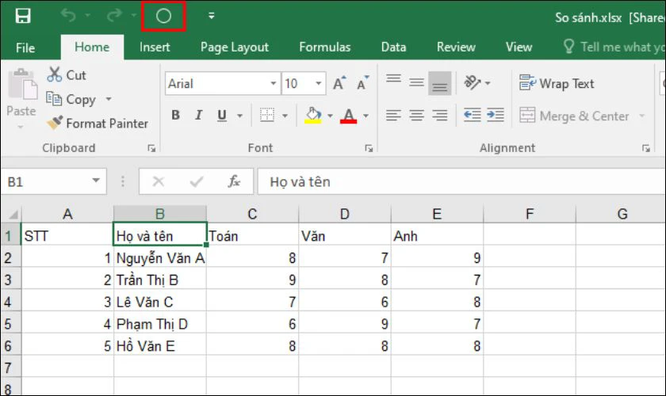Image resolution: width=666 pixels, height=396 pixels.
Task: Expand the Orientation options arrow
Action: 488,83
